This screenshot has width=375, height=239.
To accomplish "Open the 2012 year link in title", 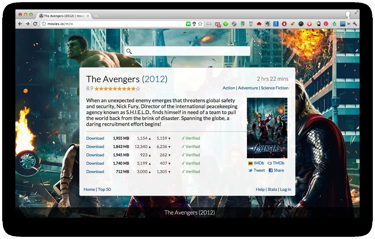I will 155,79.
